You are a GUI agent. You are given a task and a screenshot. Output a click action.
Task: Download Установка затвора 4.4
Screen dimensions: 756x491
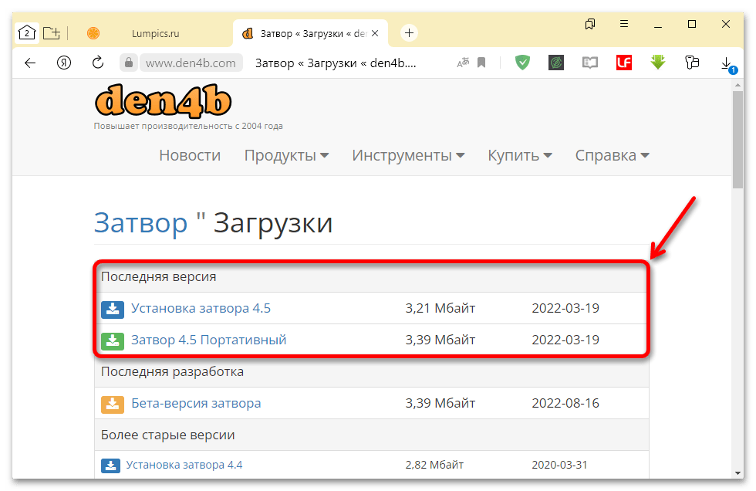pyautogui.click(x=184, y=465)
